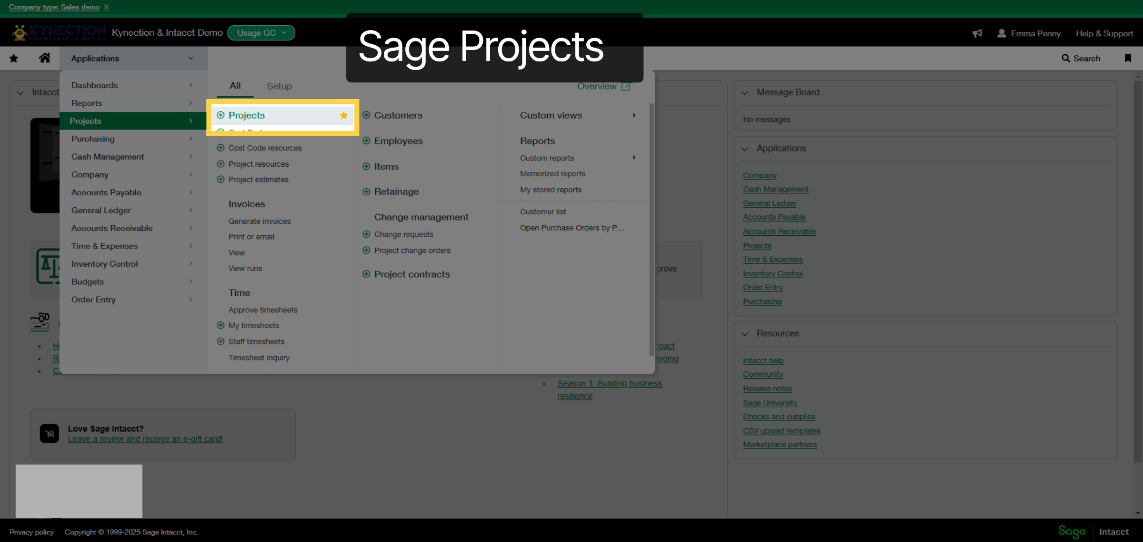Open the General Ledger submenu

tap(132, 210)
